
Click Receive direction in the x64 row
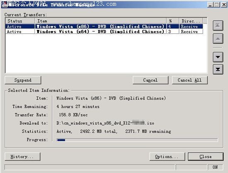[189, 31]
